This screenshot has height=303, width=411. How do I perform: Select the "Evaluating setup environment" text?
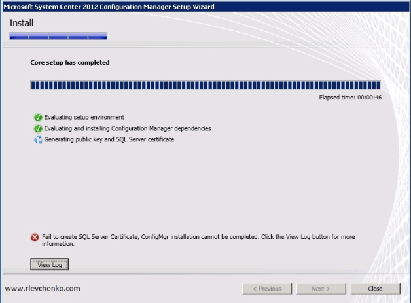(84, 117)
